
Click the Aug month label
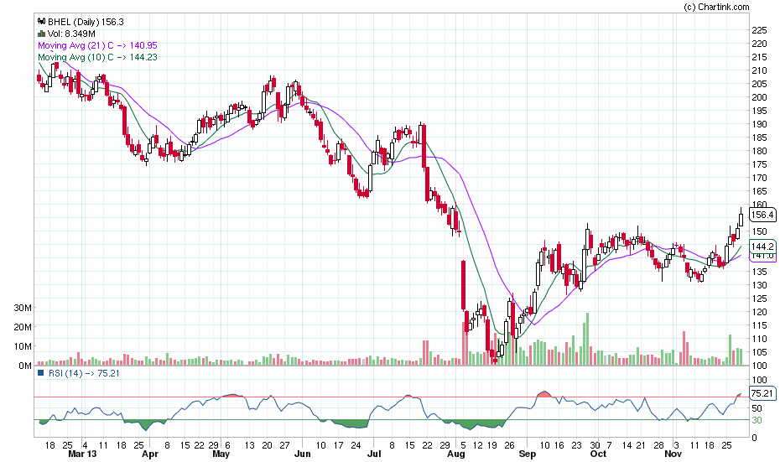pyautogui.click(x=456, y=454)
